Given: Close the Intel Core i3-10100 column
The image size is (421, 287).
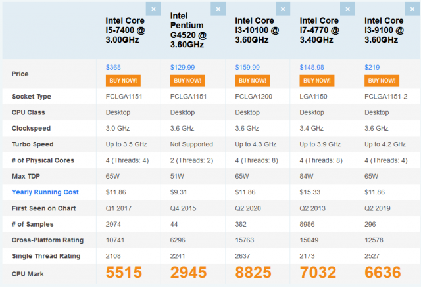Looking at the screenshot, I should (282, 9).
